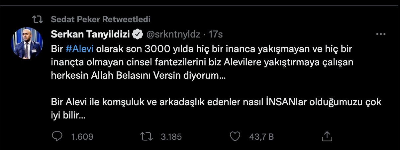Click the final line "iyi bilir…"
The width and height of the screenshot is (400, 150).
69,115
